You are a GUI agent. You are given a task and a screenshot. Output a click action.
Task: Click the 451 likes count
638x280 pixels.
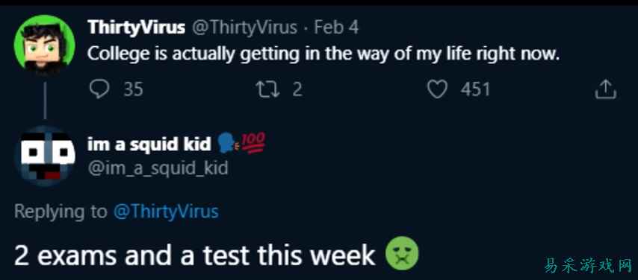coord(475,89)
